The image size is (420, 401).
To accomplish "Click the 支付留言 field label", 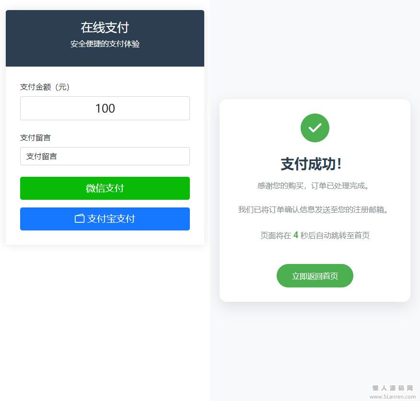I will (35, 137).
